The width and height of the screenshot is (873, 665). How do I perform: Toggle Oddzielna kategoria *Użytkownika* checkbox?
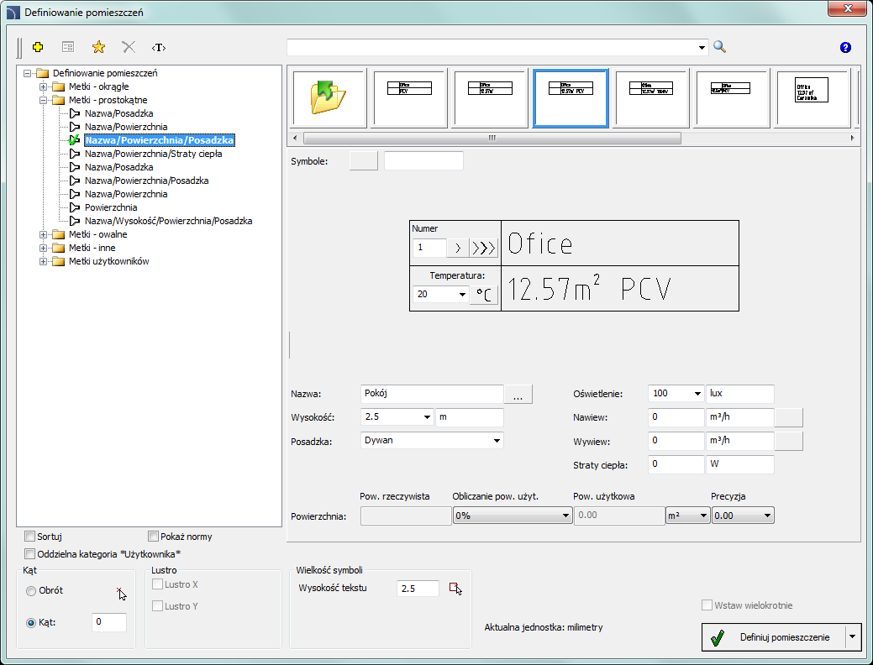pos(29,554)
